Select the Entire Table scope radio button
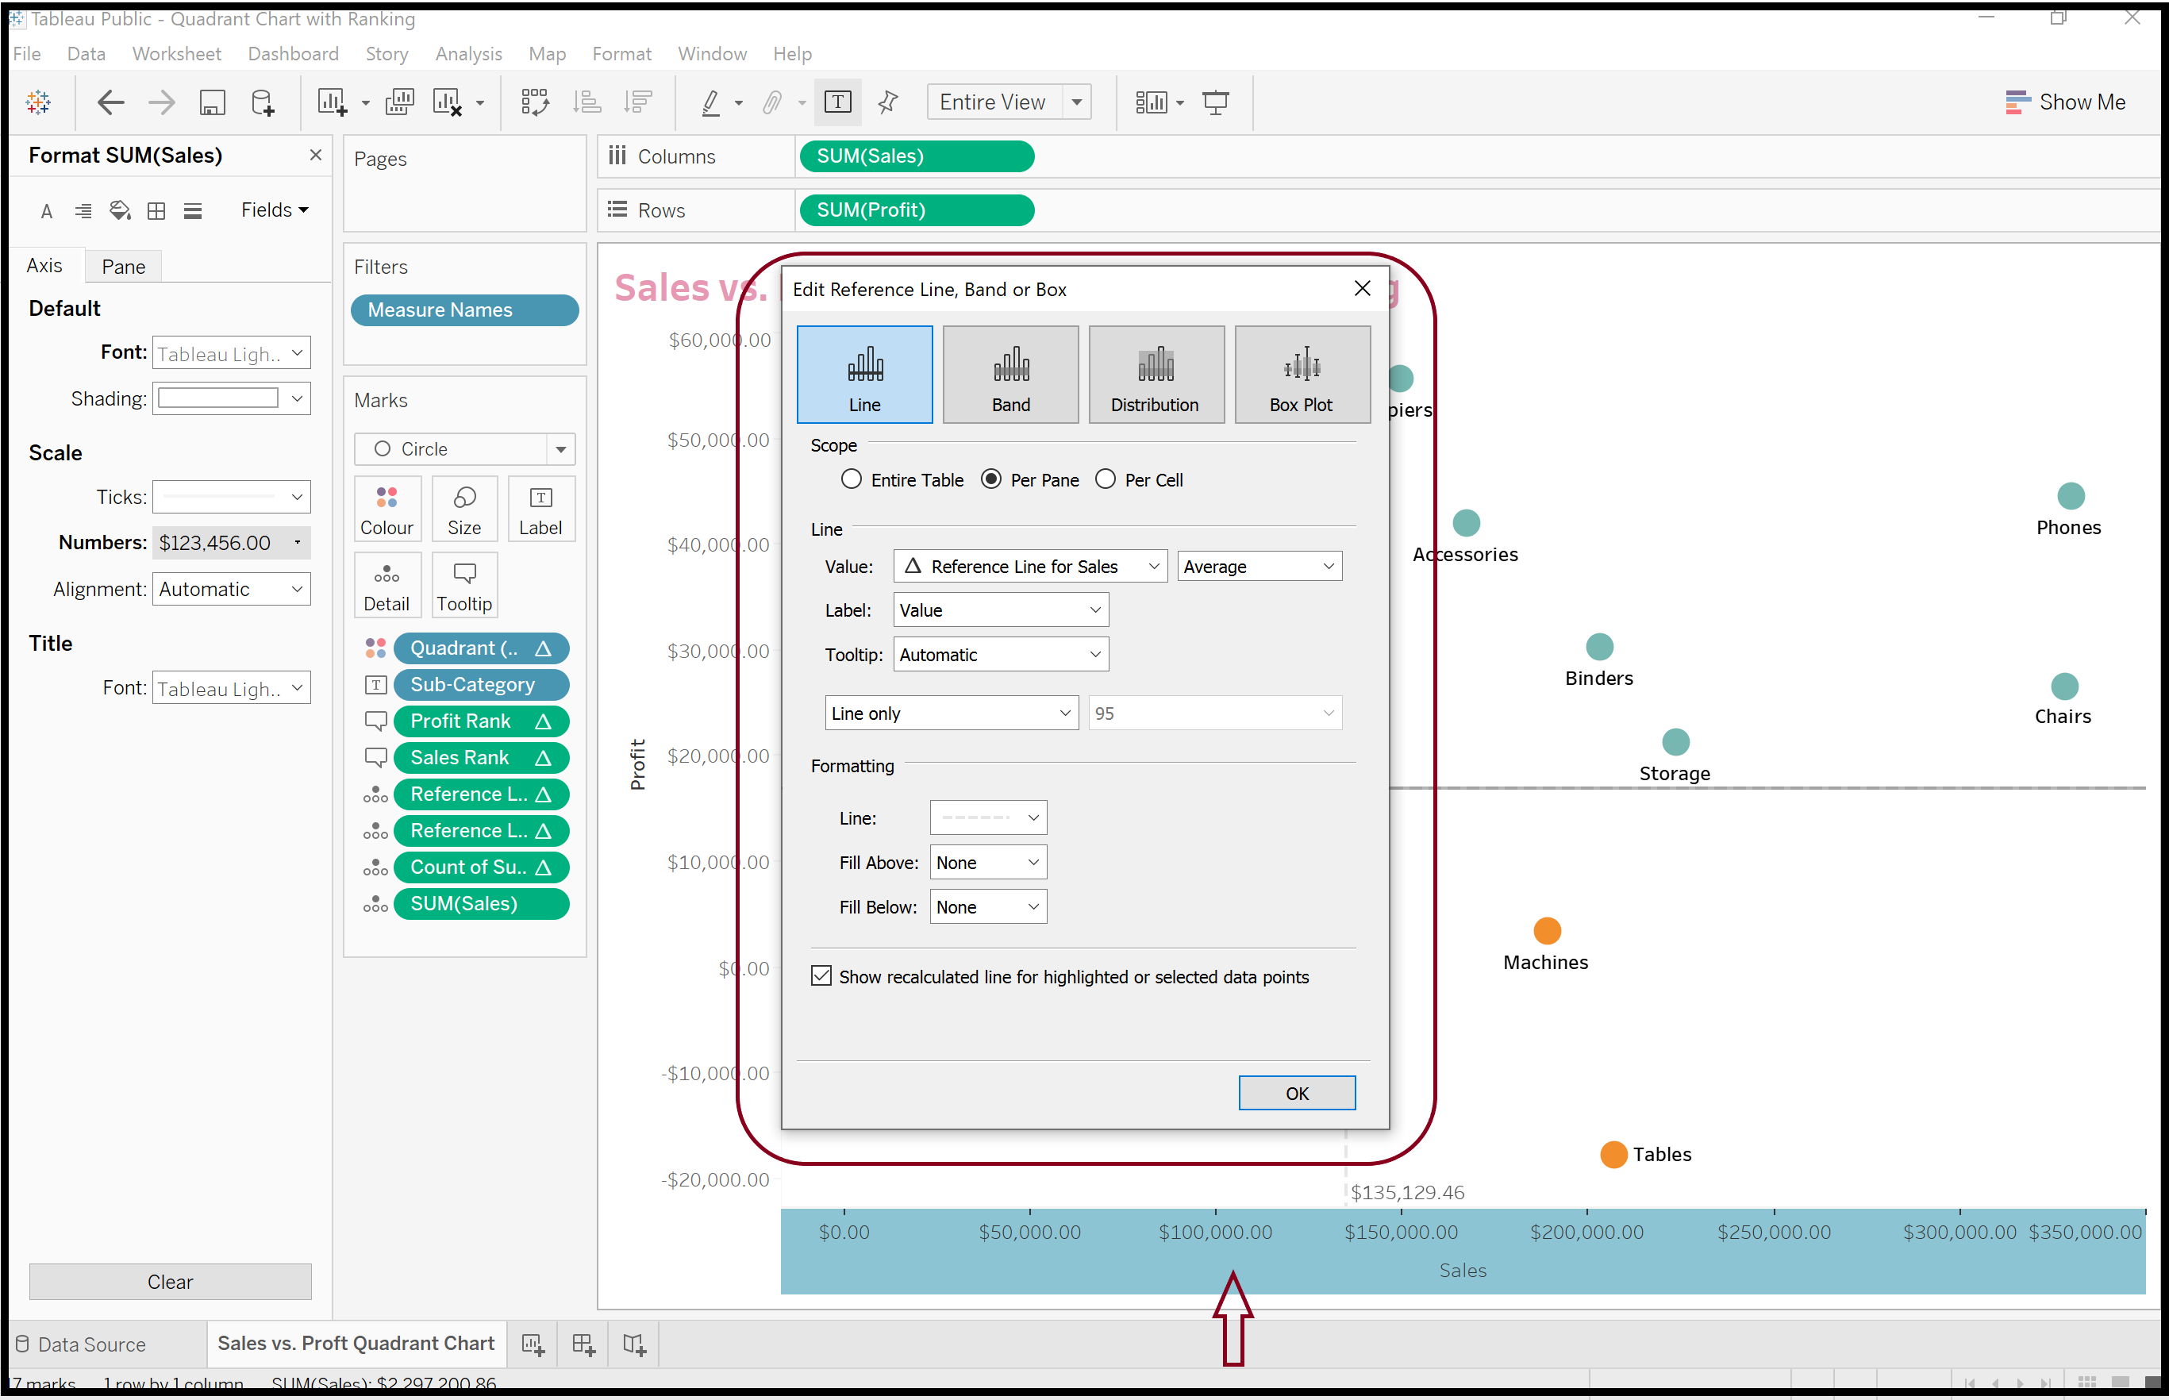The height and width of the screenshot is (1400, 2169). (851, 479)
